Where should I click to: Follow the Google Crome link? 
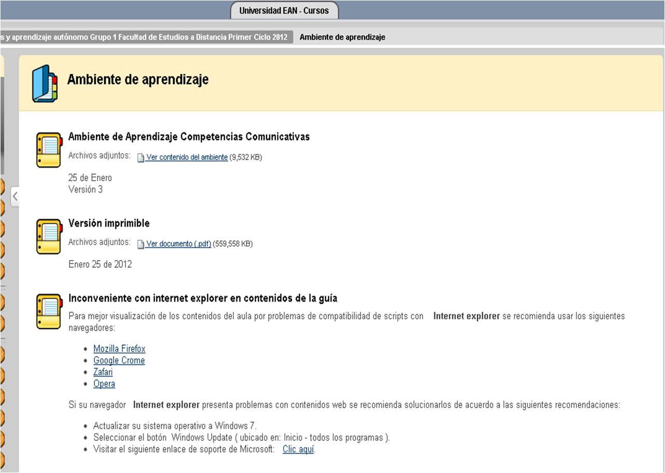click(x=119, y=360)
